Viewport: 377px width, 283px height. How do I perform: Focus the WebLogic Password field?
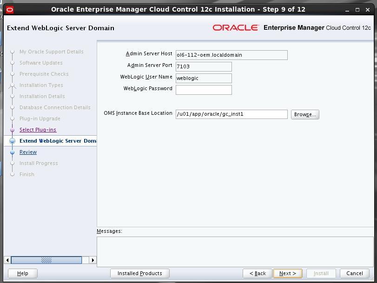(204, 90)
